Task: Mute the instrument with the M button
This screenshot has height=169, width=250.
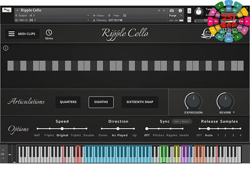Action: click(189, 20)
